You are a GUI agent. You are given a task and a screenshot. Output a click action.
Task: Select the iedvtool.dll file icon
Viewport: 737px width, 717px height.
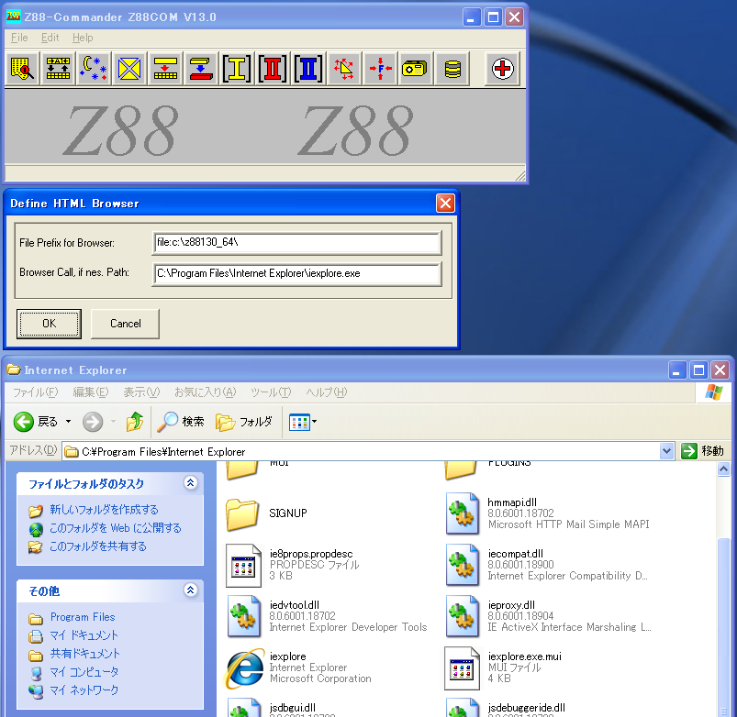pos(244,616)
